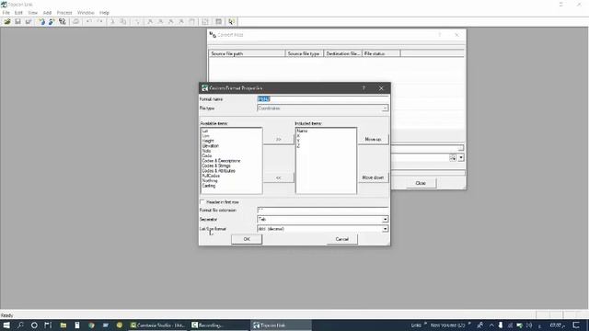Screen dimensions: 589x331
Task: Select Z in Included items
Action: (x=298, y=146)
